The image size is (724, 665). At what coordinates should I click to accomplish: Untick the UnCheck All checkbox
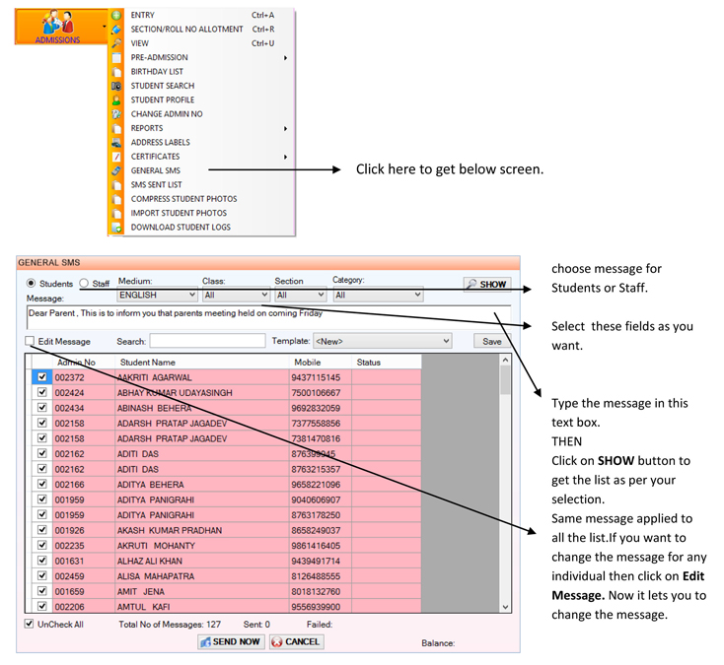pos(29,624)
